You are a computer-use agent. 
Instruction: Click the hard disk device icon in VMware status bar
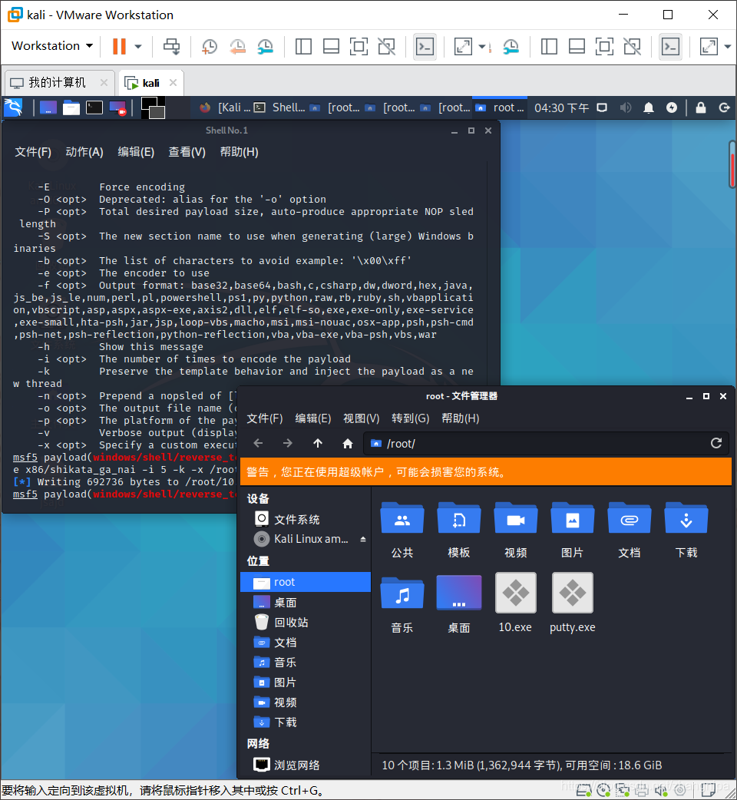pyautogui.click(x=584, y=790)
